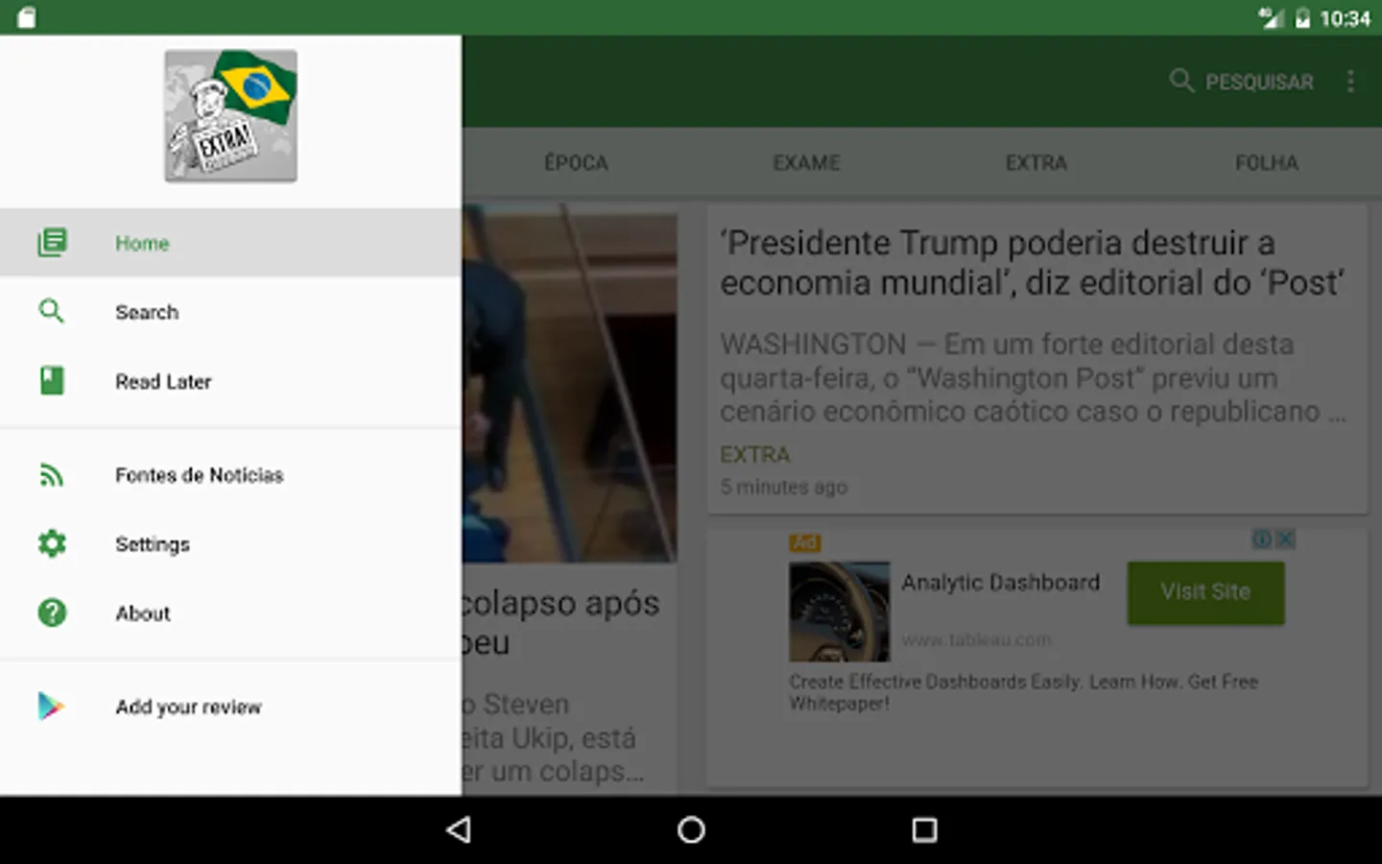Viewport: 1382px width, 864px height.
Task: Tap the drawer Search magnifier icon
Action: click(51, 311)
